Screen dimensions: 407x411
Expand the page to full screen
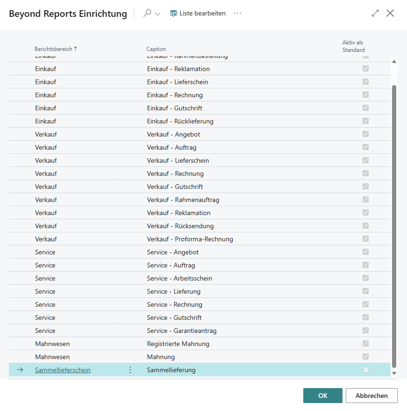click(x=375, y=13)
